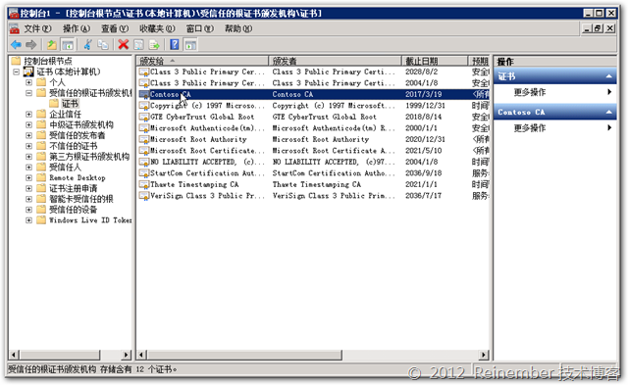Expand the Windows Live ID Token tree node

click(28, 219)
